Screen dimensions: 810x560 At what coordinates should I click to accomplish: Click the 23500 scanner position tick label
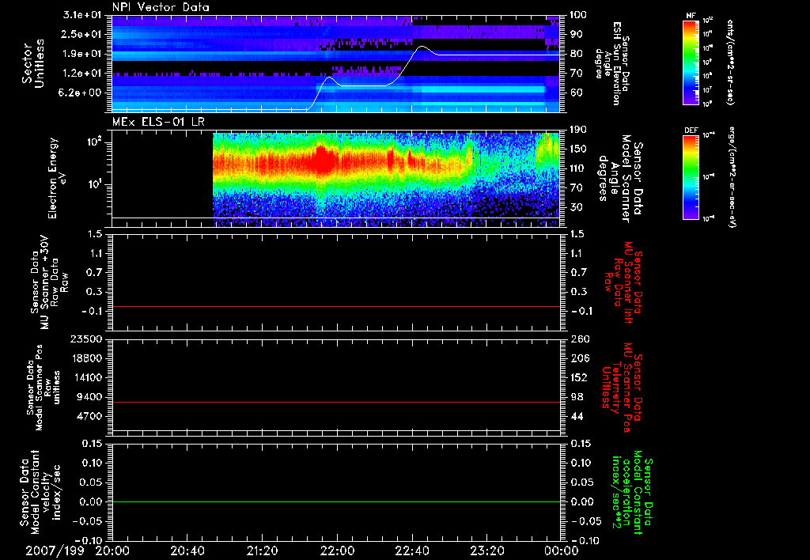(85, 339)
